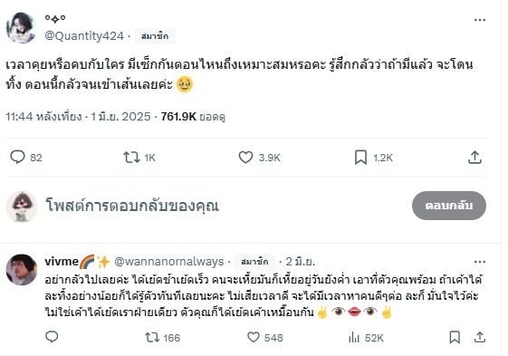The image size is (508, 356).
Task: Reply to vivme's comment using bubble icon
Action: click(x=52, y=337)
